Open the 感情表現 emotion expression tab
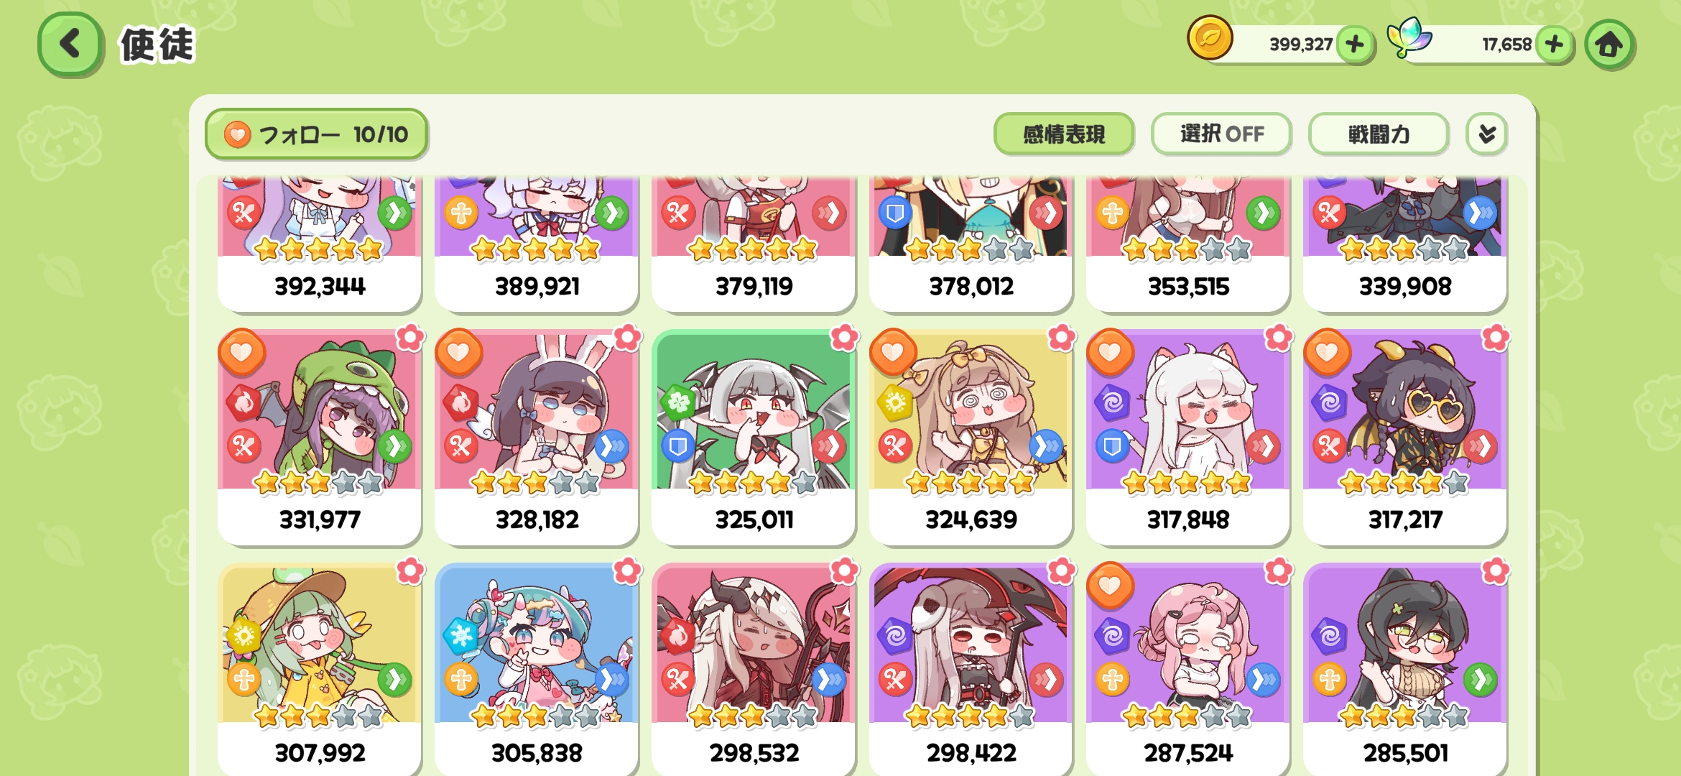Image resolution: width=1681 pixels, height=776 pixels. coord(1064,134)
